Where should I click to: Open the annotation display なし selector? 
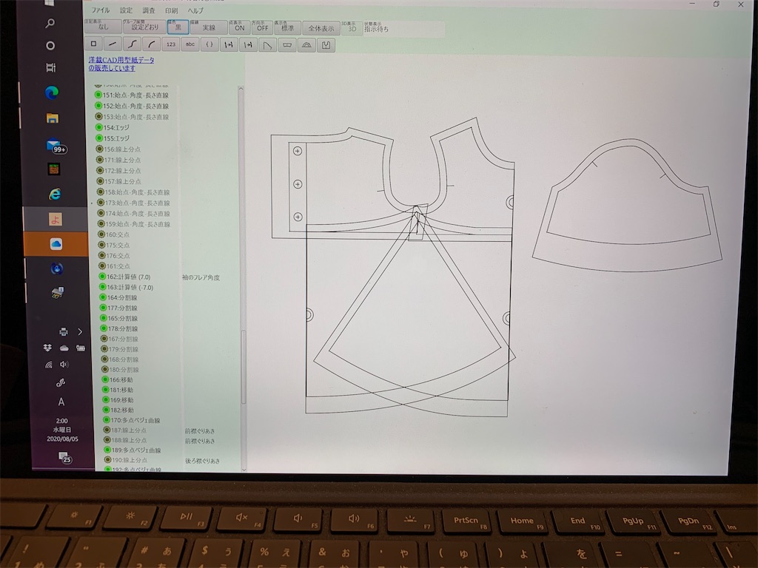click(x=103, y=26)
